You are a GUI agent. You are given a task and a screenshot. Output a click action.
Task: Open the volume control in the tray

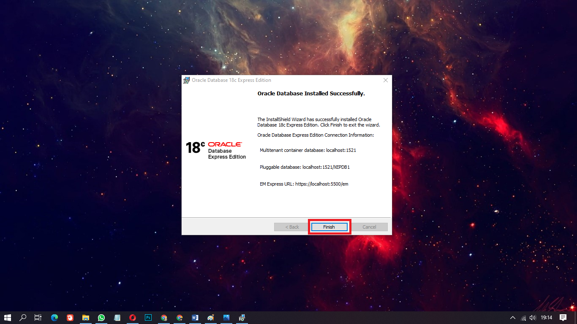coord(533,318)
